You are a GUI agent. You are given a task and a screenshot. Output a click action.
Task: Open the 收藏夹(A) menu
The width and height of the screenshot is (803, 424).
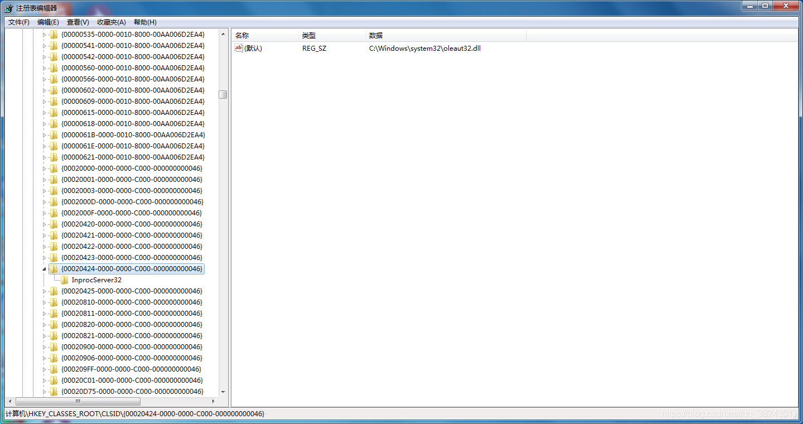pyautogui.click(x=112, y=22)
